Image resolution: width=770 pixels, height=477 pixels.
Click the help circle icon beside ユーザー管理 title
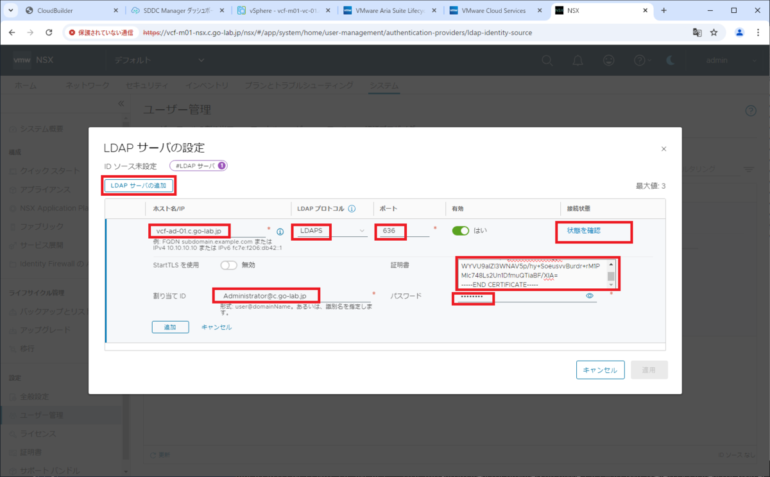(751, 110)
